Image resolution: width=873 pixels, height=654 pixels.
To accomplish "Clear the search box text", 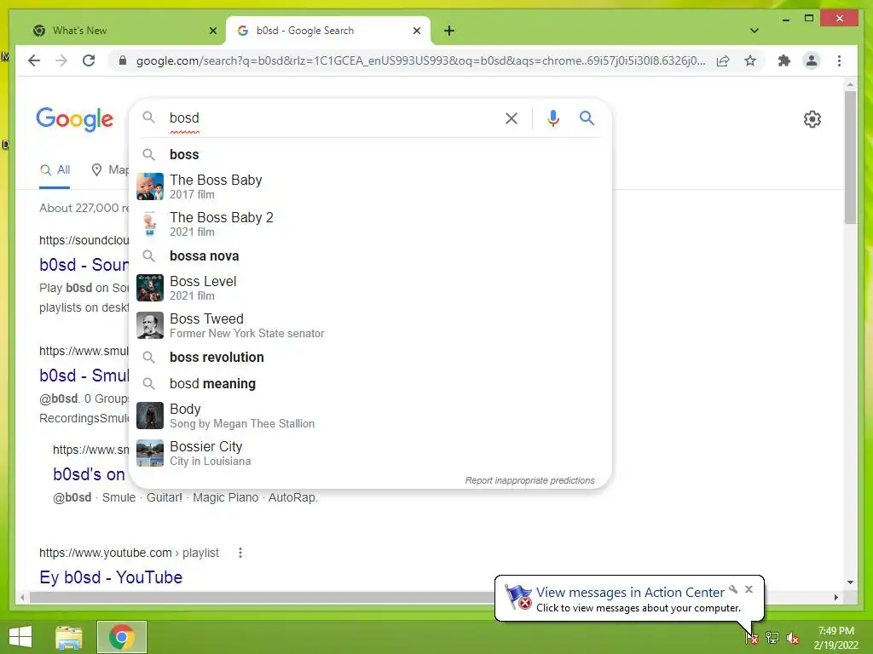I will tap(512, 118).
